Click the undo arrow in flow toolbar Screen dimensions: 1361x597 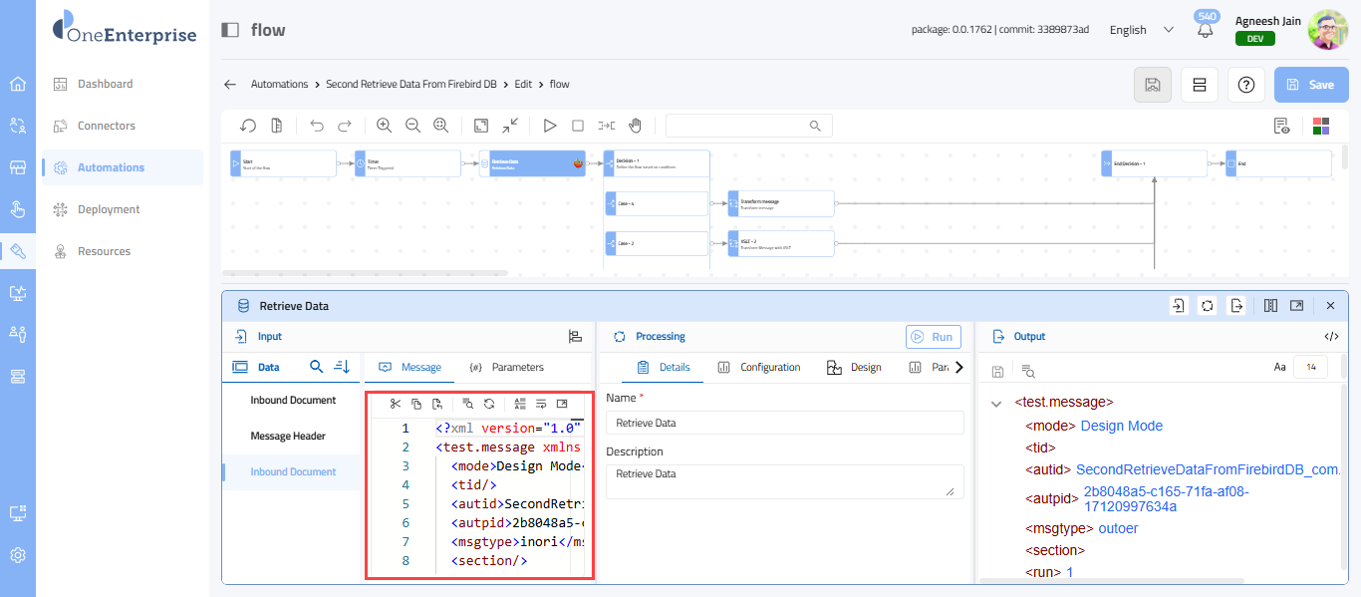pos(317,126)
